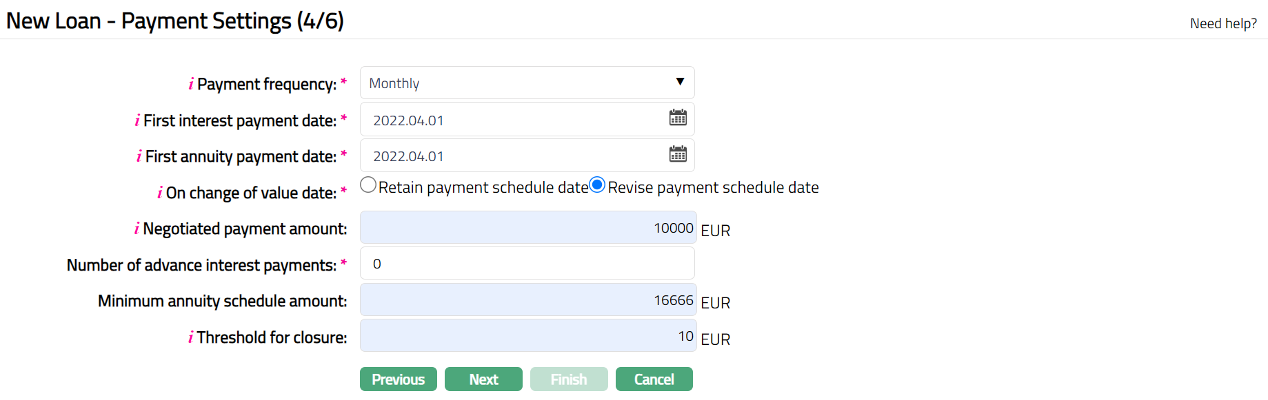
Task: Open calendar picker for first annuity payment date
Action: point(677,154)
